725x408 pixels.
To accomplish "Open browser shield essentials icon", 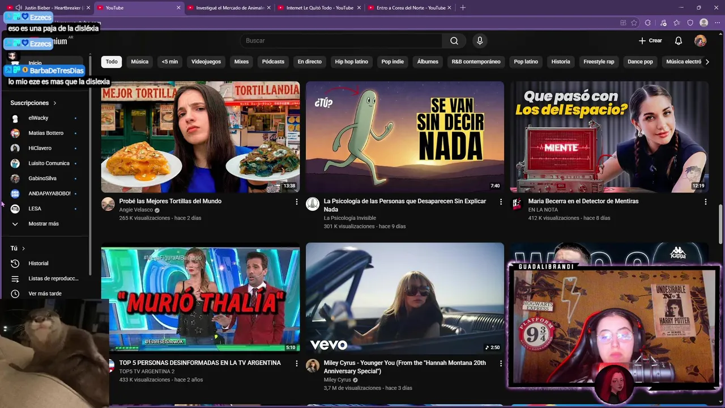I will tap(690, 23).
